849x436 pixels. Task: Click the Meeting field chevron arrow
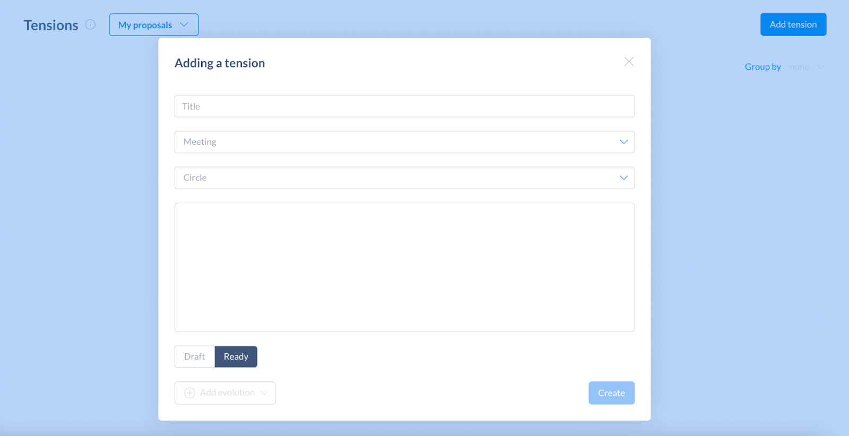(623, 142)
